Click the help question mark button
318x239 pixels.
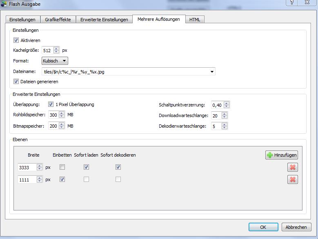click(x=291, y=2)
